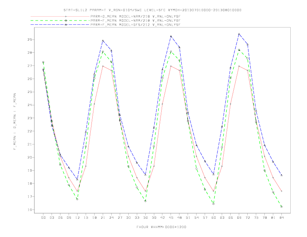Click the x-axis tick label 30
Viewport: 307px width, 237px height.
click(128, 218)
